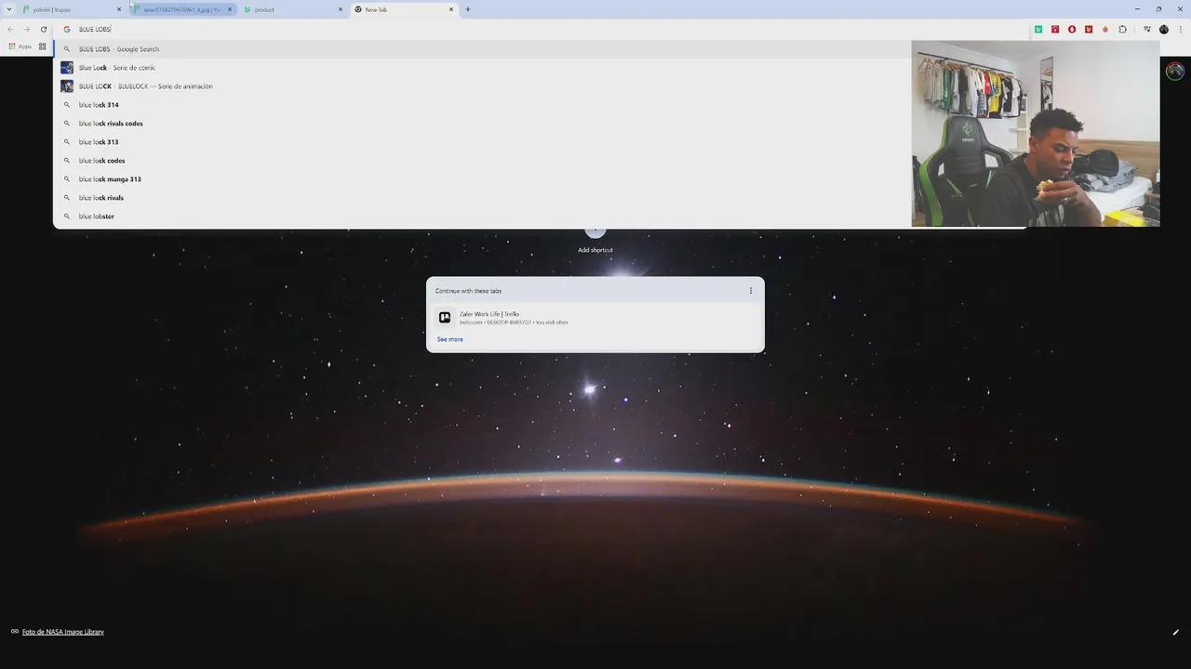Click the BLUE LOCK animation thumbnail icon

pyautogui.click(x=67, y=86)
